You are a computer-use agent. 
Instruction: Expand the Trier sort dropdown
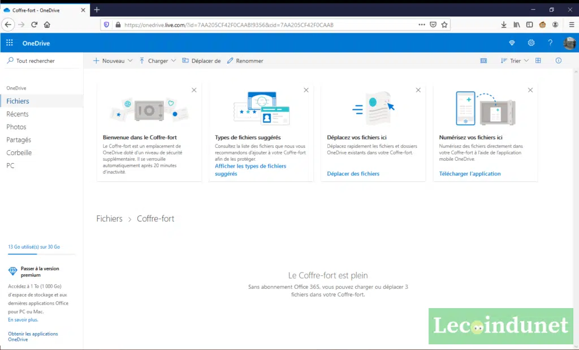click(526, 61)
